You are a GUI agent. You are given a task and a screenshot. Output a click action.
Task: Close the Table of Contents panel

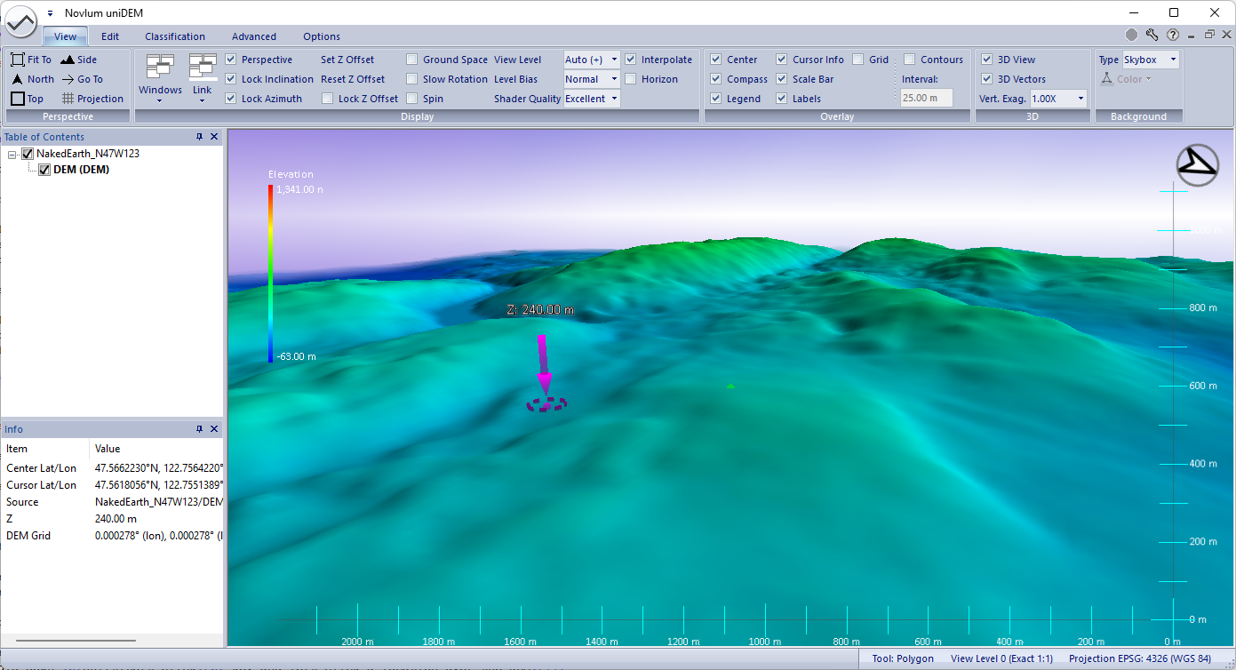click(x=214, y=137)
